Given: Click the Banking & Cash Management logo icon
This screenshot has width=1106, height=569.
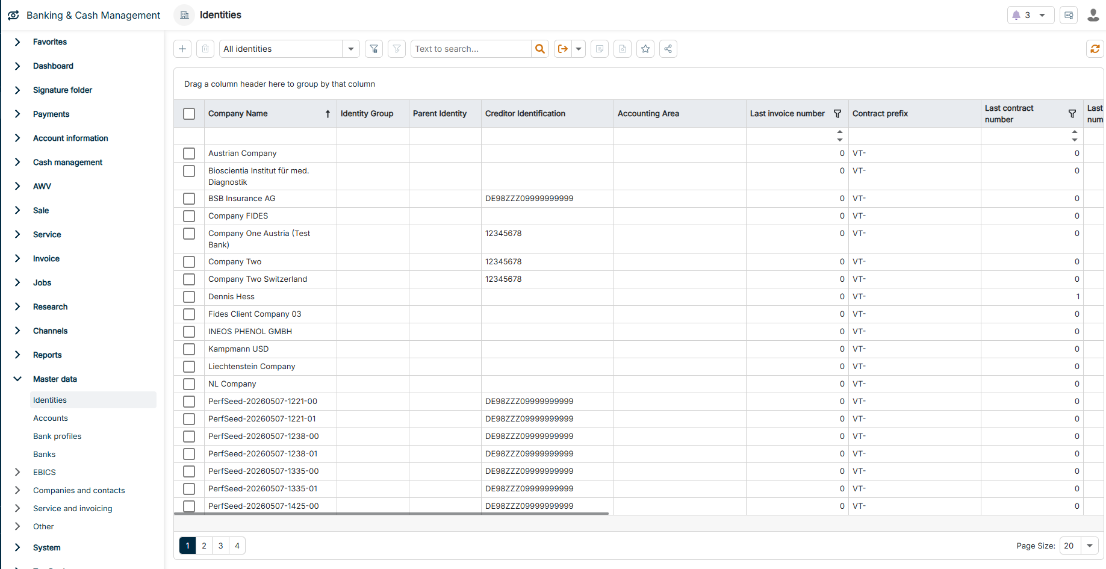Looking at the screenshot, I should pyautogui.click(x=13, y=15).
